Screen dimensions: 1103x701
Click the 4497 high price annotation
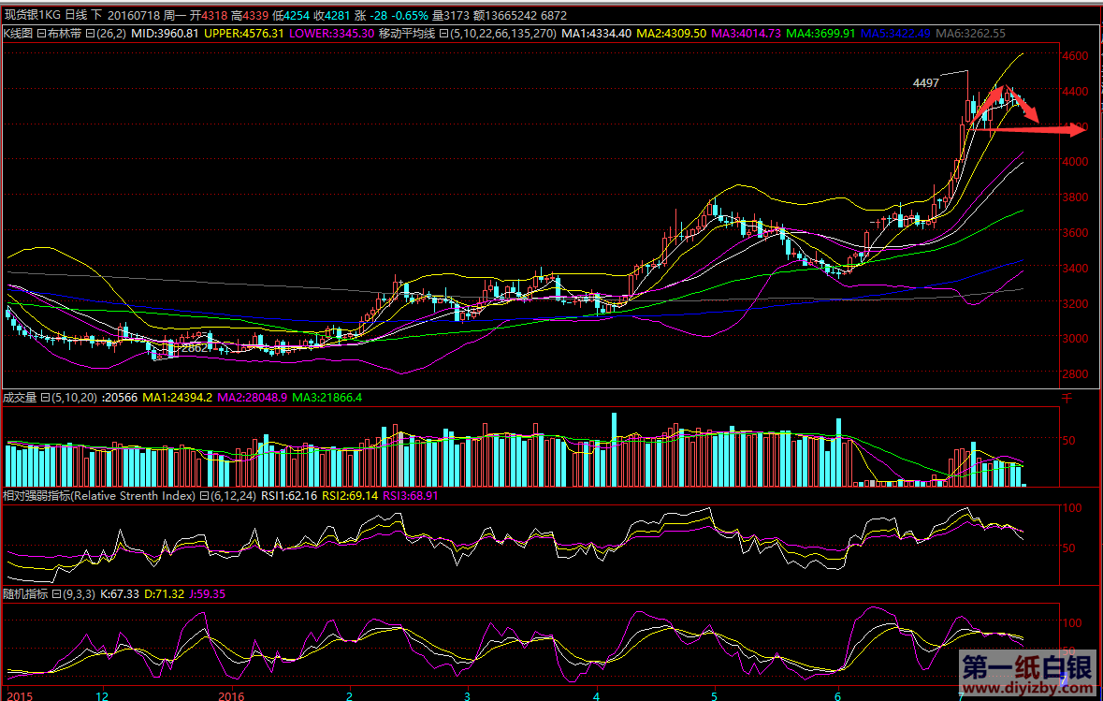click(925, 83)
